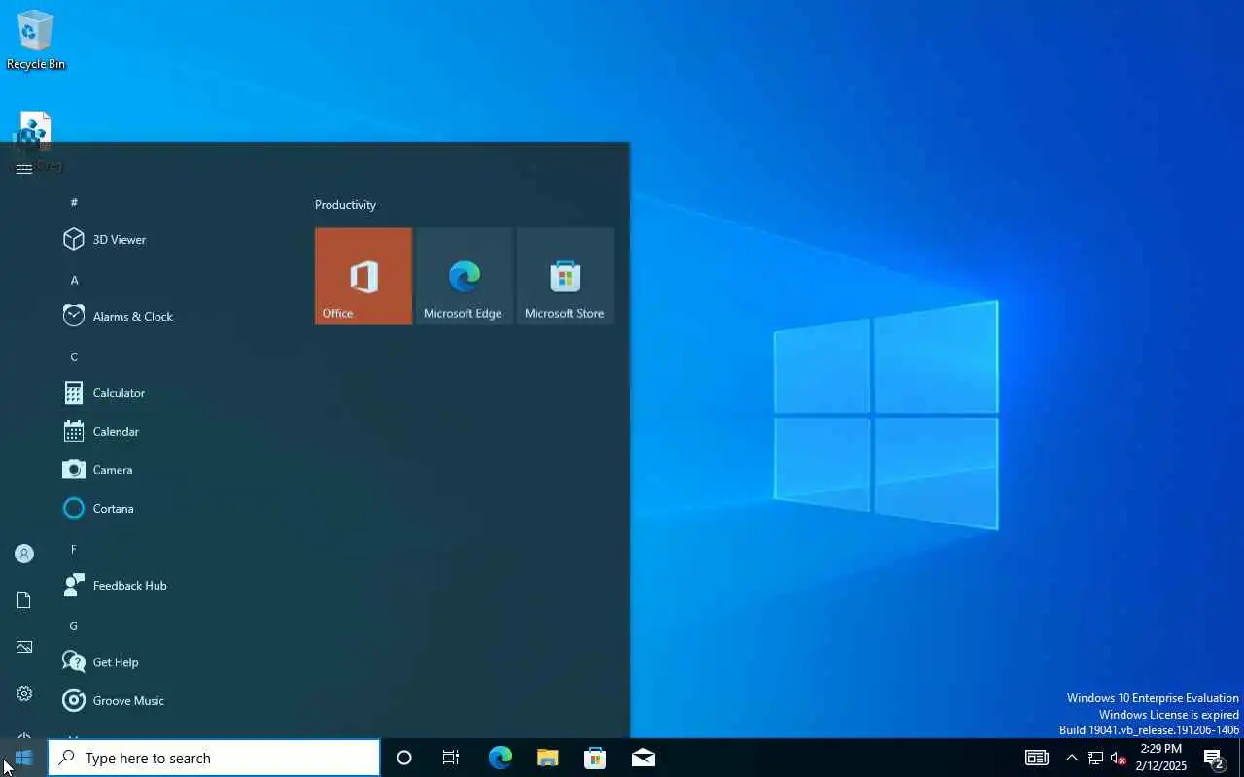1244x777 pixels.
Task: Expand the Start menu hamburger button
Action: [x=24, y=169]
